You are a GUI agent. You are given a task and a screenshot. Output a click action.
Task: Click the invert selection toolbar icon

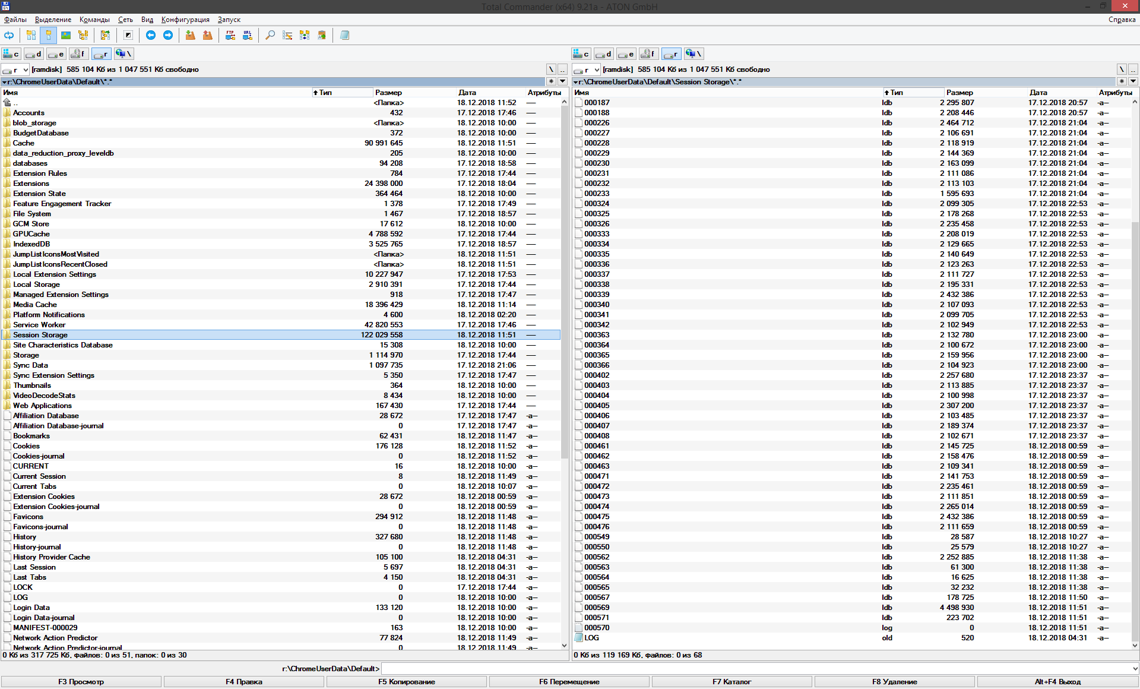click(x=128, y=36)
